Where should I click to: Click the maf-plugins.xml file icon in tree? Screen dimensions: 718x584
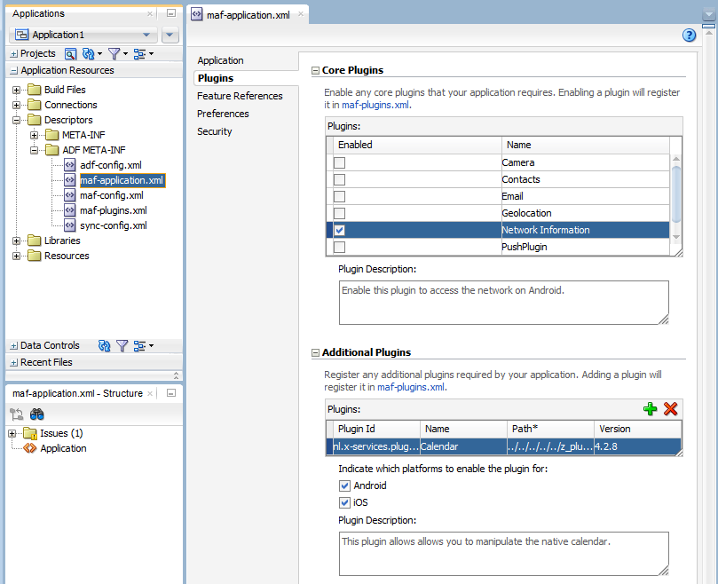click(x=69, y=210)
